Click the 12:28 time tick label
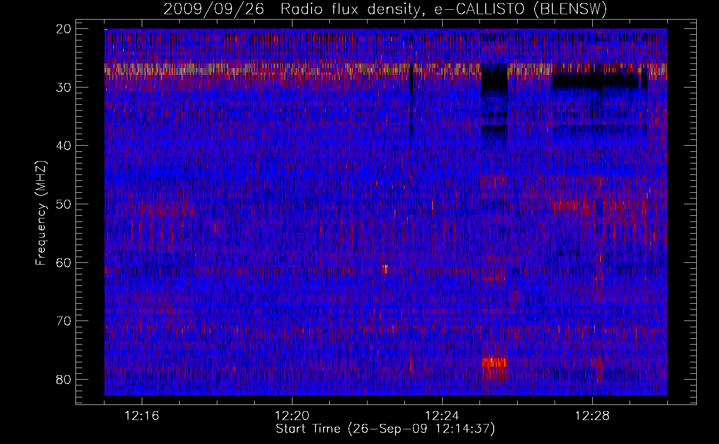The image size is (719, 444). [x=592, y=416]
